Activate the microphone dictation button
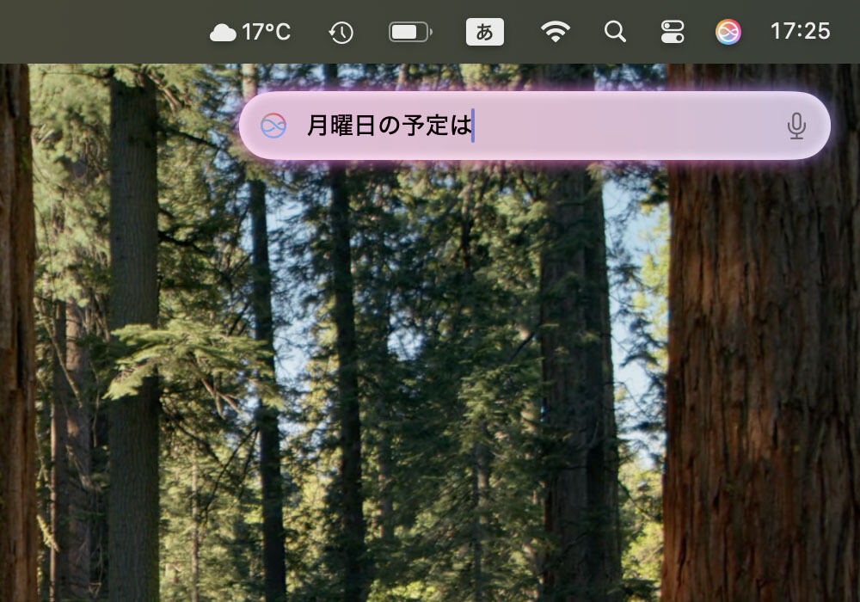This screenshot has height=602, width=860. click(x=796, y=126)
